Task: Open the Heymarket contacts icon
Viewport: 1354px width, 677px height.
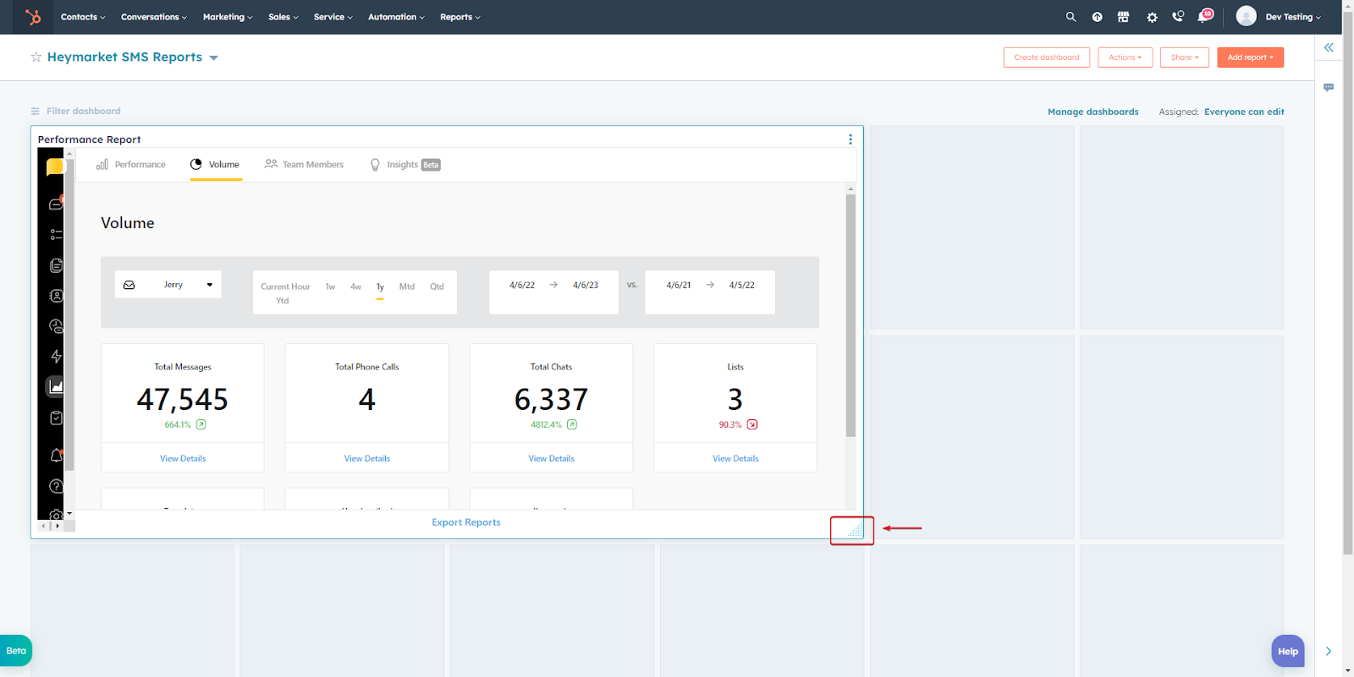Action: click(56, 296)
